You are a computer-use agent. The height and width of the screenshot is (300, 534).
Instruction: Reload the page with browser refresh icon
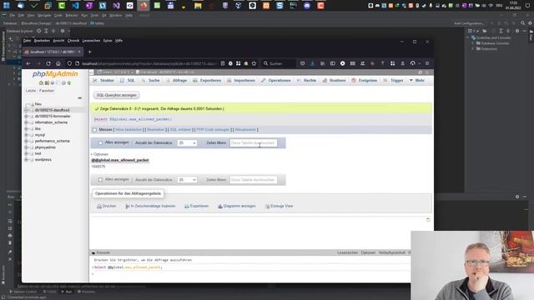(x=48, y=63)
